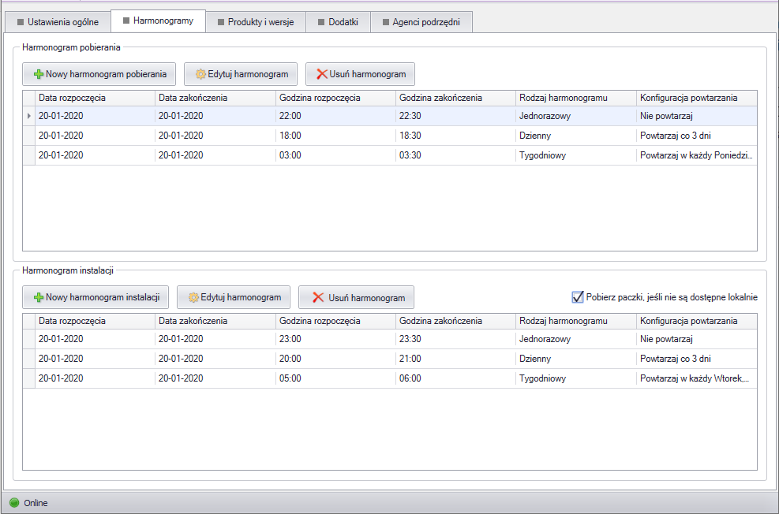Click the end date cell of the 03:00 row
779x514 pixels.
215,155
